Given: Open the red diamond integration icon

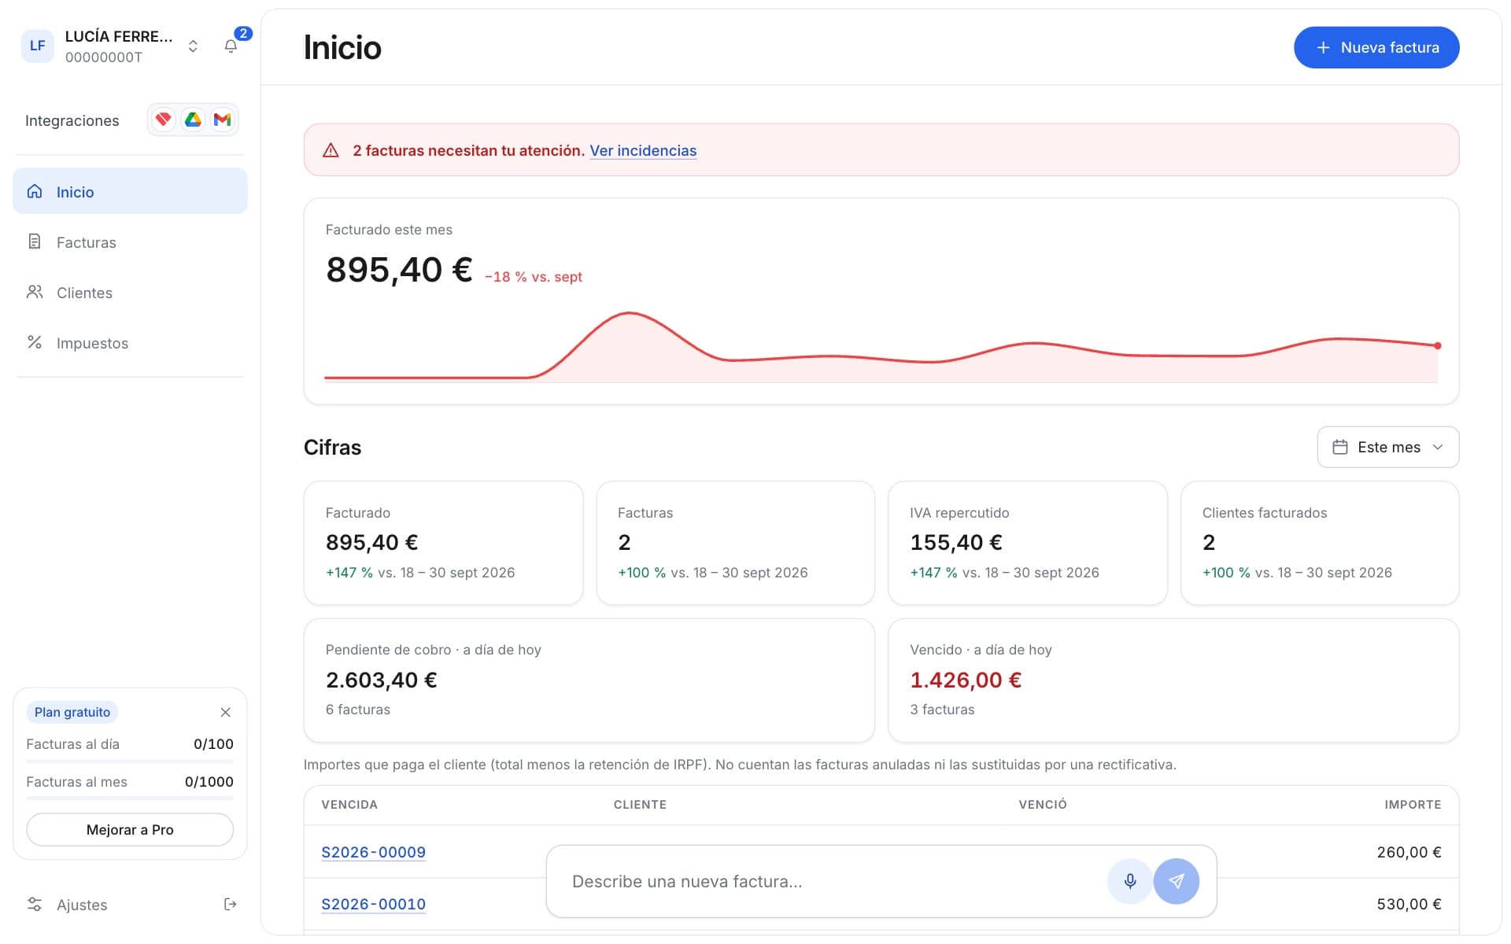Looking at the screenshot, I should 164,120.
